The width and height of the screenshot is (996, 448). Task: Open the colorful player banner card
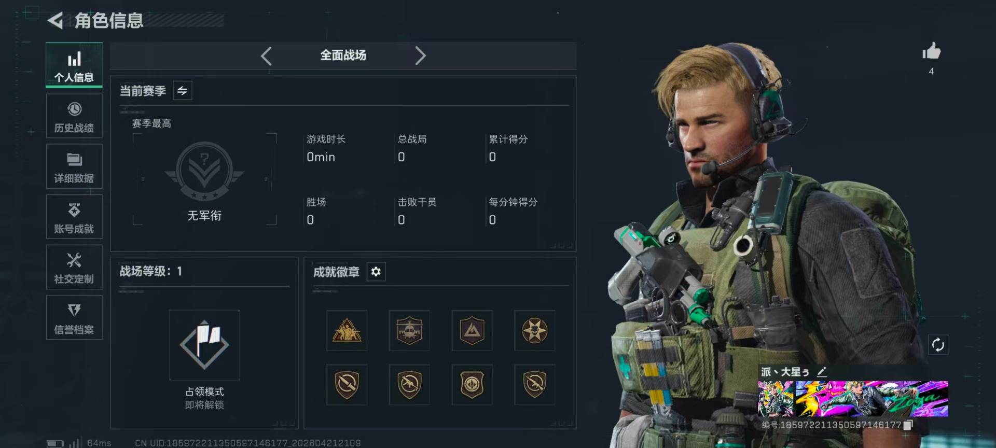point(853,399)
